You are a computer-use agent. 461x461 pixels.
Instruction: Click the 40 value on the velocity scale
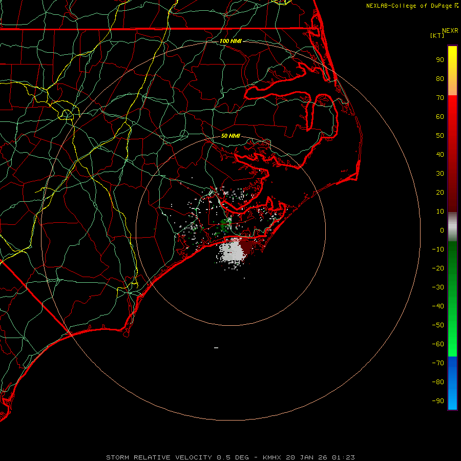click(440, 154)
